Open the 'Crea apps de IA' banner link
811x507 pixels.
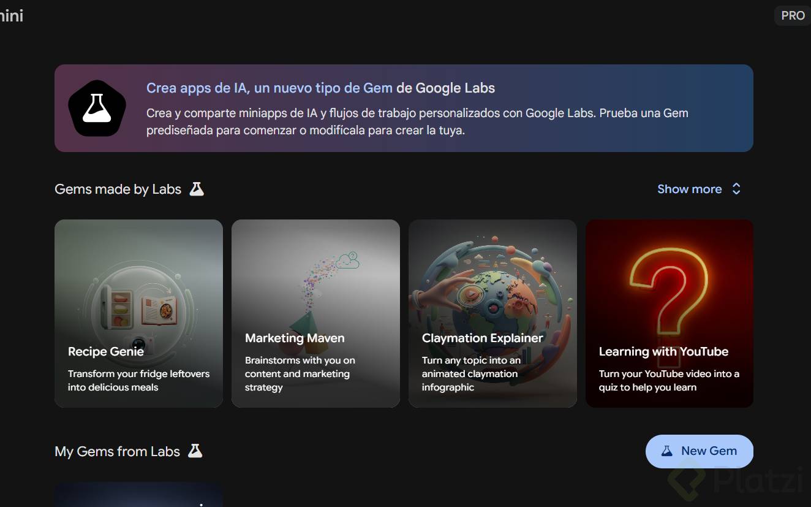(x=269, y=88)
